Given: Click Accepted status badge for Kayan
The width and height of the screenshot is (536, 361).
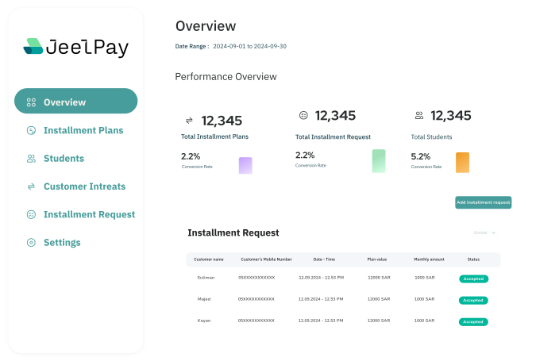Looking at the screenshot, I should tap(473, 321).
